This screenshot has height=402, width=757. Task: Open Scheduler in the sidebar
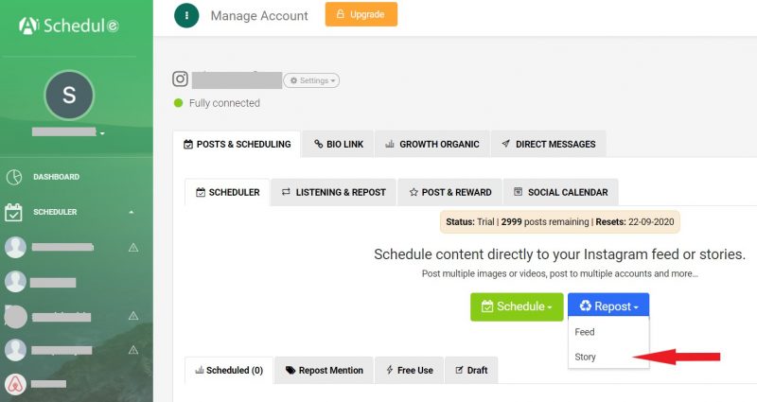(x=55, y=212)
